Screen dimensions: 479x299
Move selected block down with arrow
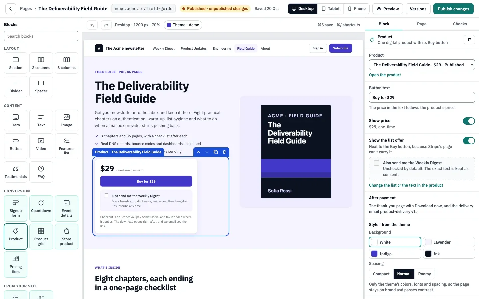click(x=207, y=152)
